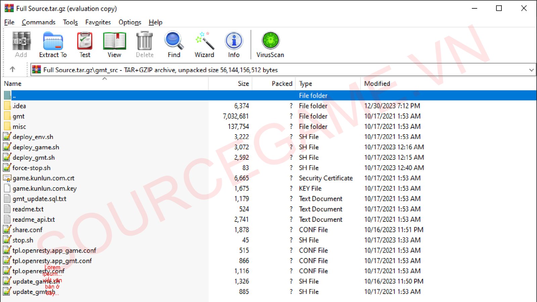Image resolution: width=537 pixels, height=302 pixels.
Task: Sort files by Modified column header
Action: (377, 84)
